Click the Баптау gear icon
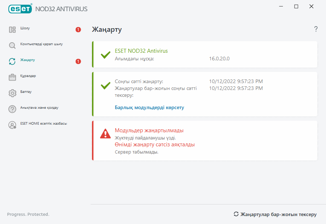 pos(12,93)
